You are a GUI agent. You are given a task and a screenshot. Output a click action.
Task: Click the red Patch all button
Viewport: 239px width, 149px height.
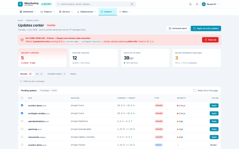[210, 40]
